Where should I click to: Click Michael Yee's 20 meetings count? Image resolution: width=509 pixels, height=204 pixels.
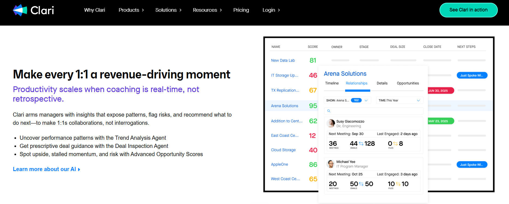pyautogui.click(x=333, y=184)
